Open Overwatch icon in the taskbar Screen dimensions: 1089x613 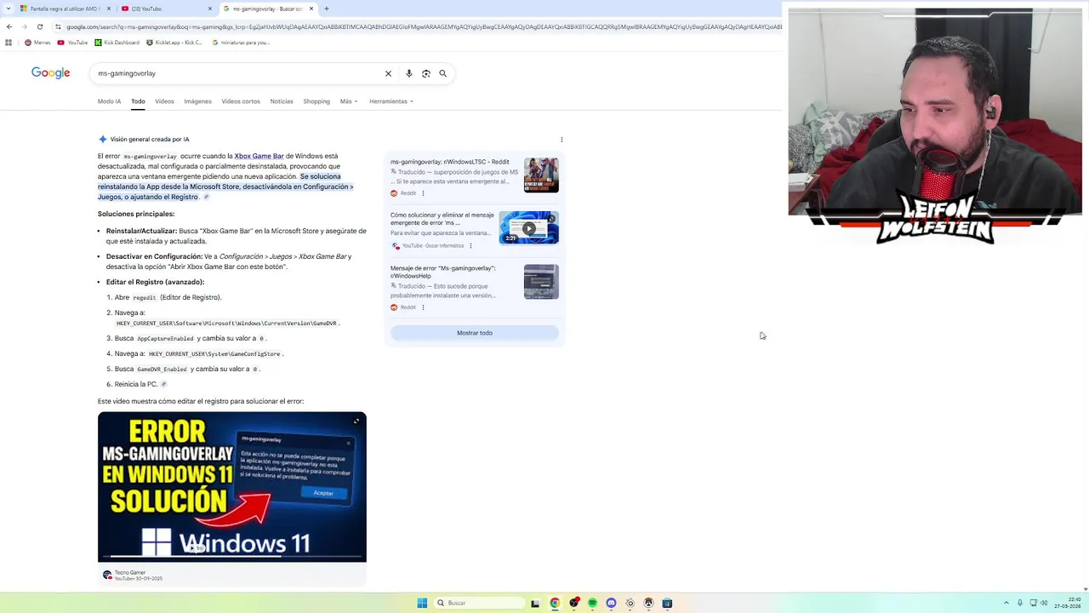point(648,603)
